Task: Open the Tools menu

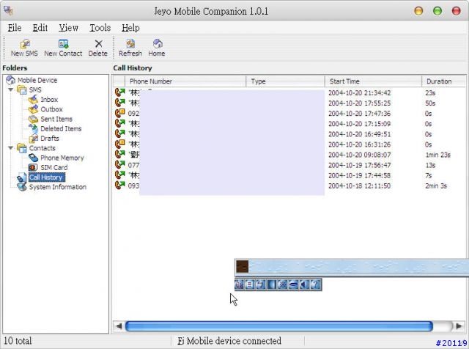Action: 100,28
